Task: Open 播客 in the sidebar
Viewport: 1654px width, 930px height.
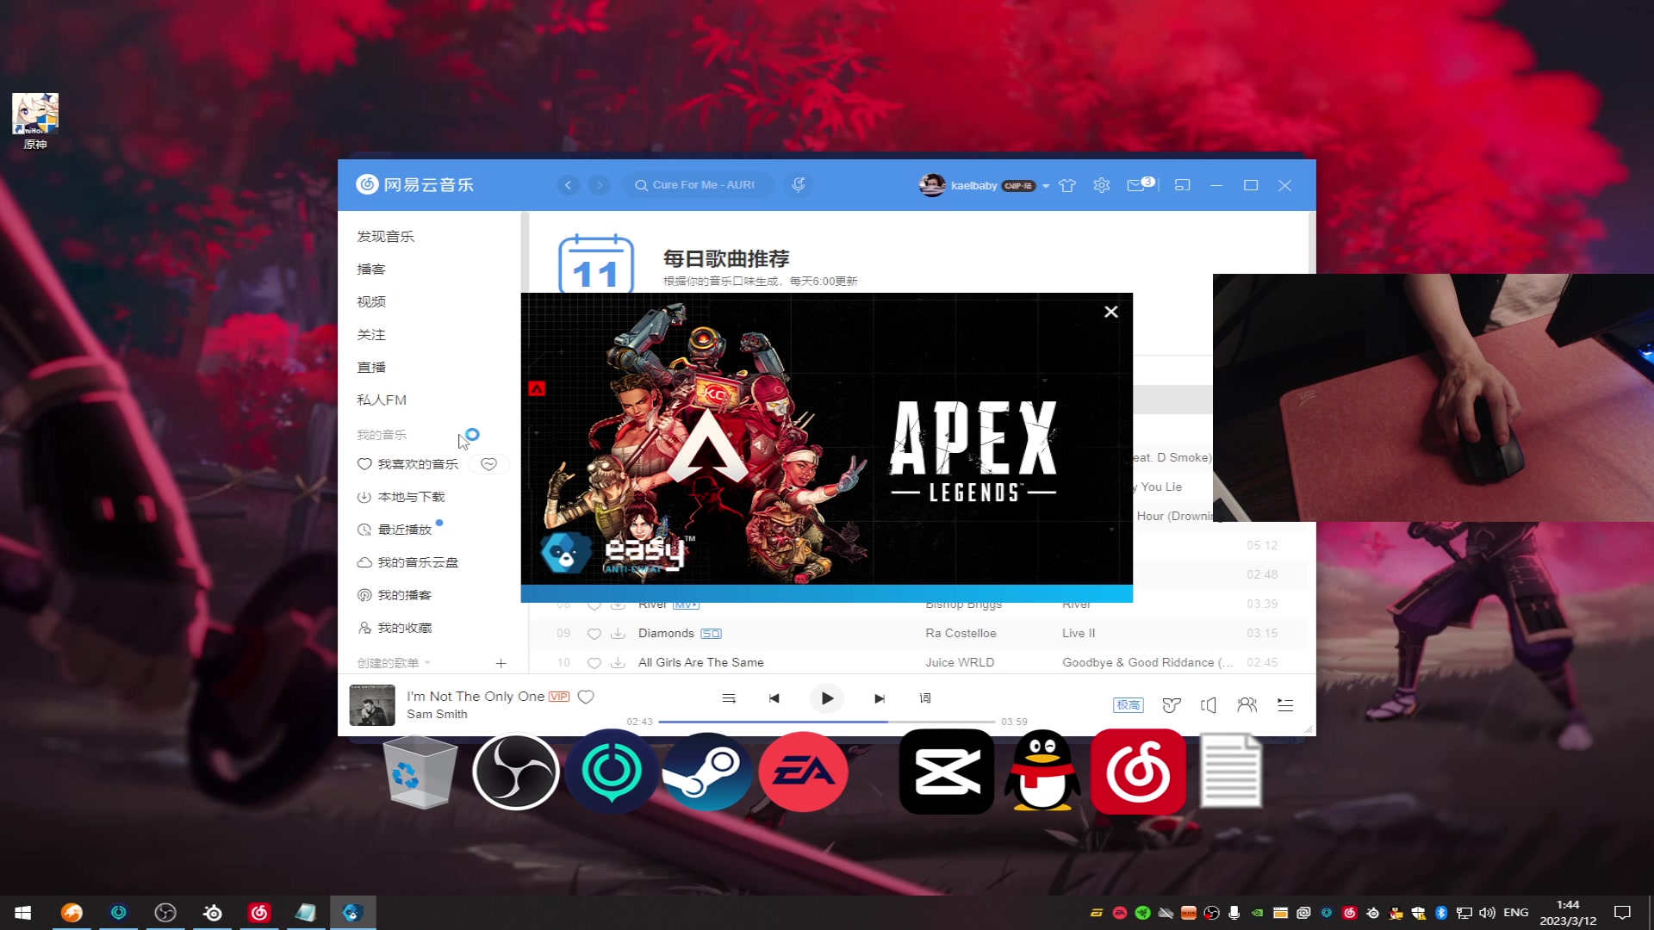Action: [x=371, y=270]
